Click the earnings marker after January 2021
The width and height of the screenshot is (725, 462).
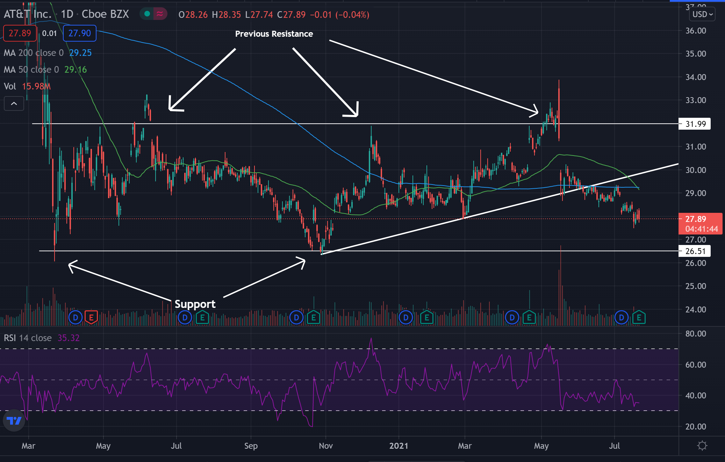pos(427,318)
